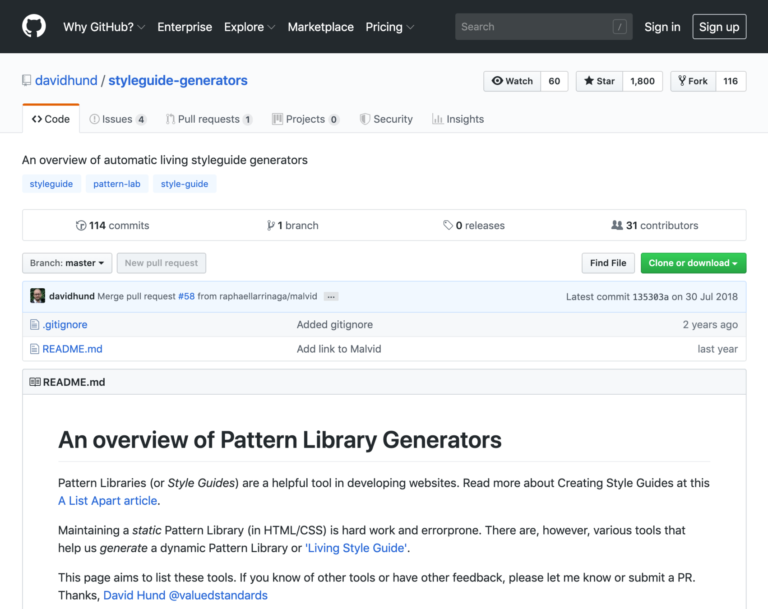The width and height of the screenshot is (768, 609).
Task: Click the README.md file row icon
Action: click(x=34, y=349)
